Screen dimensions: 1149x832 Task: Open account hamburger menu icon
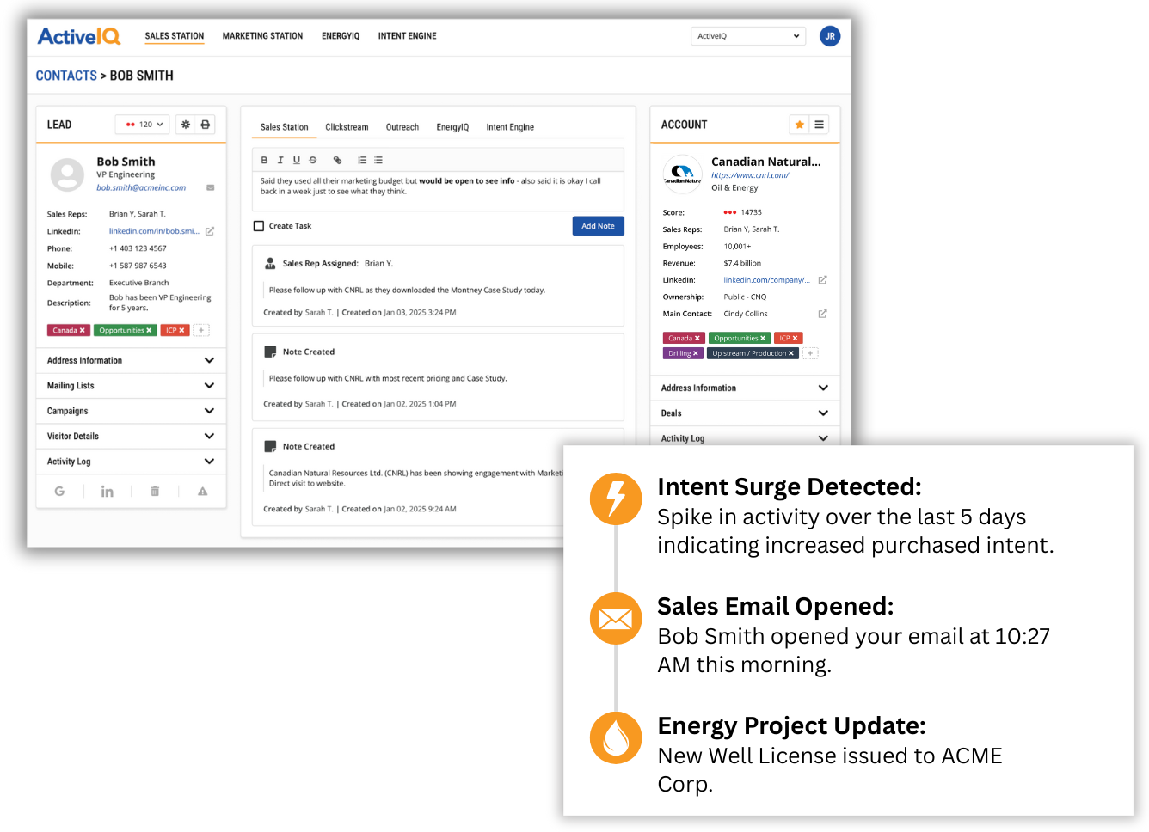(x=820, y=125)
